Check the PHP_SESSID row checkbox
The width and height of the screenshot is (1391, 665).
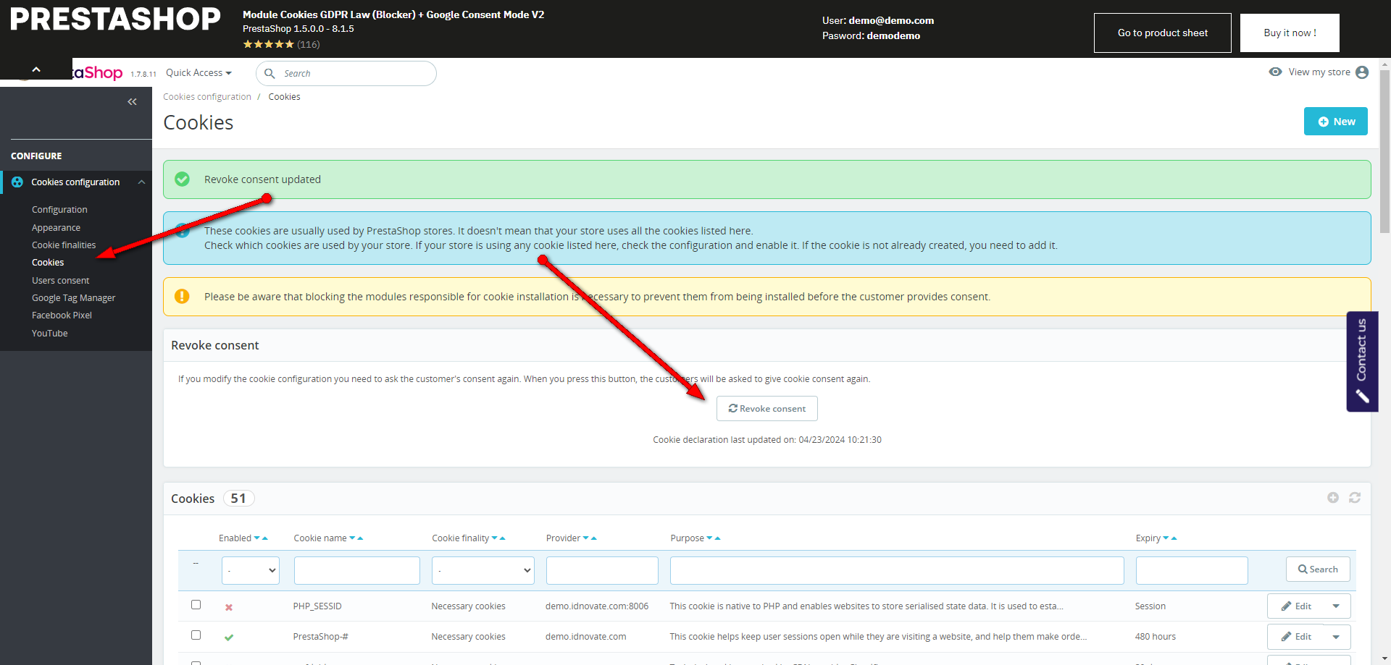[x=196, y=605]
